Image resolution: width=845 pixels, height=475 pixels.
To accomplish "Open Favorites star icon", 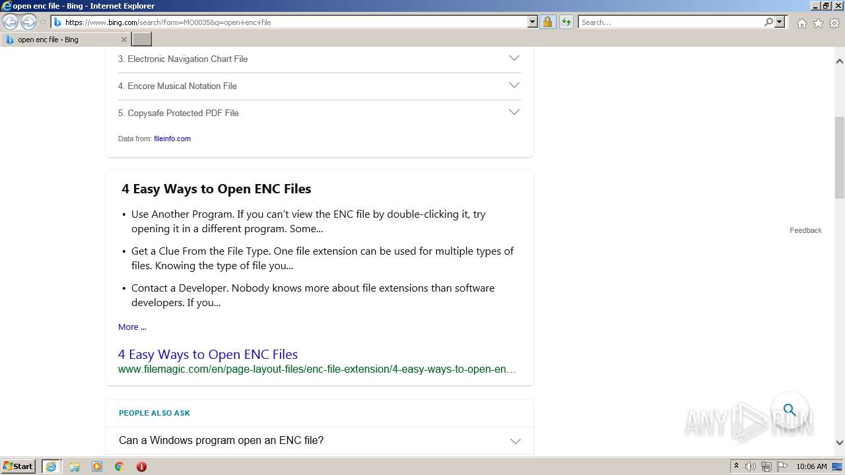I will tap(818, 23).
